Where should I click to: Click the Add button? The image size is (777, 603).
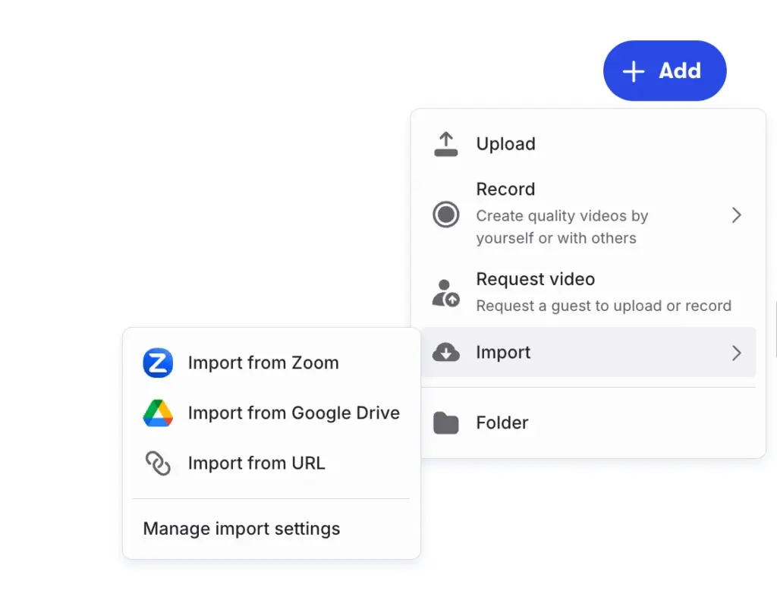(x=664, y=71)
